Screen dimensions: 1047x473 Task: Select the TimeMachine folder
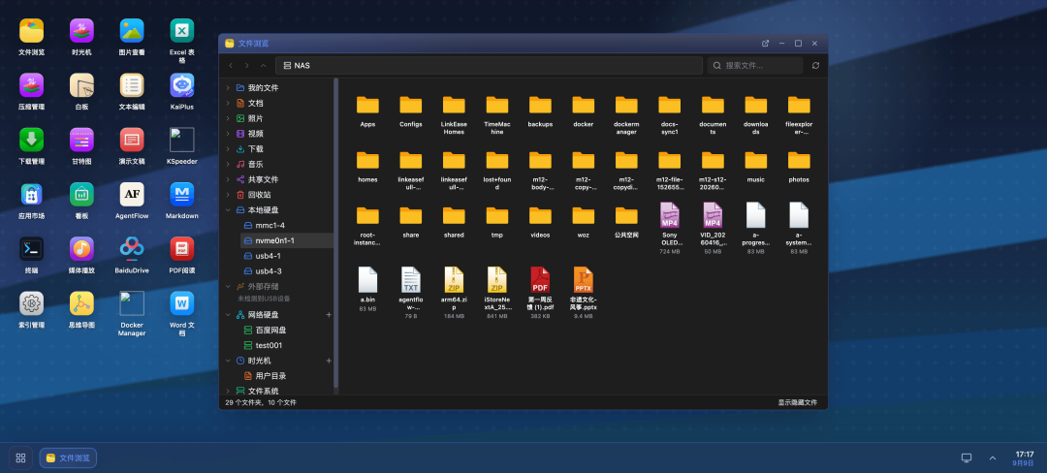click(496, 114)
